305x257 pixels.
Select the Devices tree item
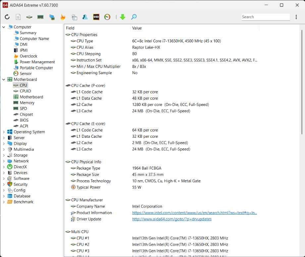coord(21,173)
